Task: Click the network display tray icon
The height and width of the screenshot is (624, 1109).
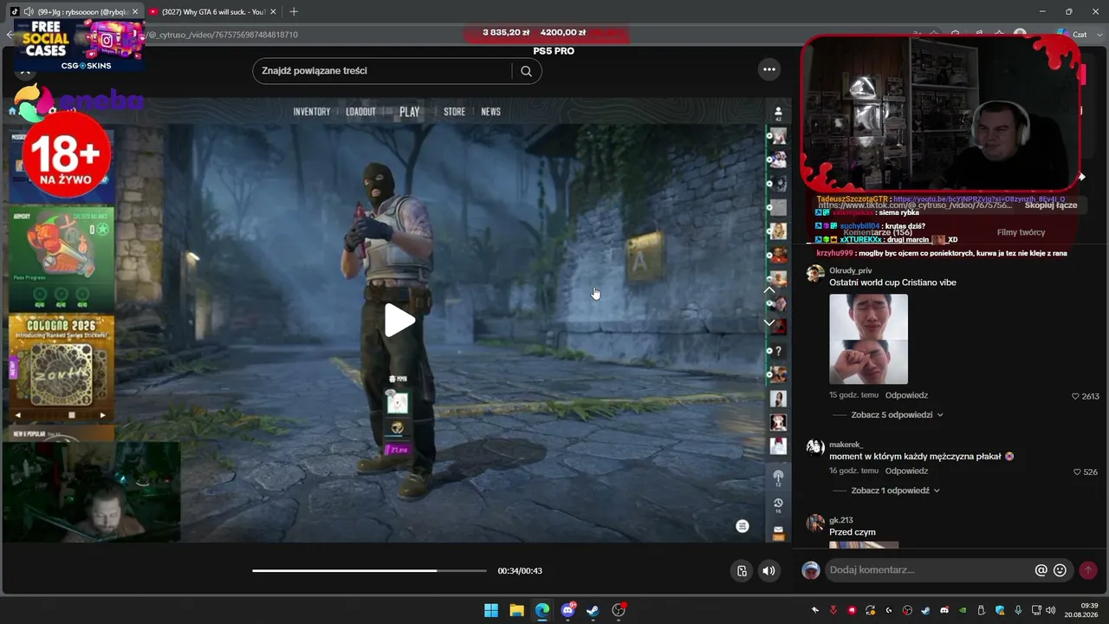Action: coord(1036,610)
